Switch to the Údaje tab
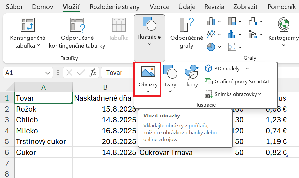The height and width of the screenshot is (178, 299). (x=187, y=7)
